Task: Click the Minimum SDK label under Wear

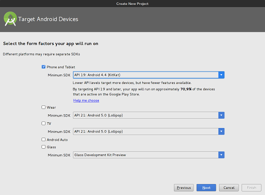Action: click(x=59, y=116)
